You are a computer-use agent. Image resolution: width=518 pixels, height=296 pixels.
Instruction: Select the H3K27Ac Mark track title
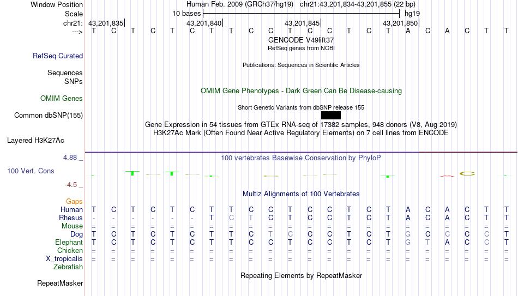click(301, 133)
